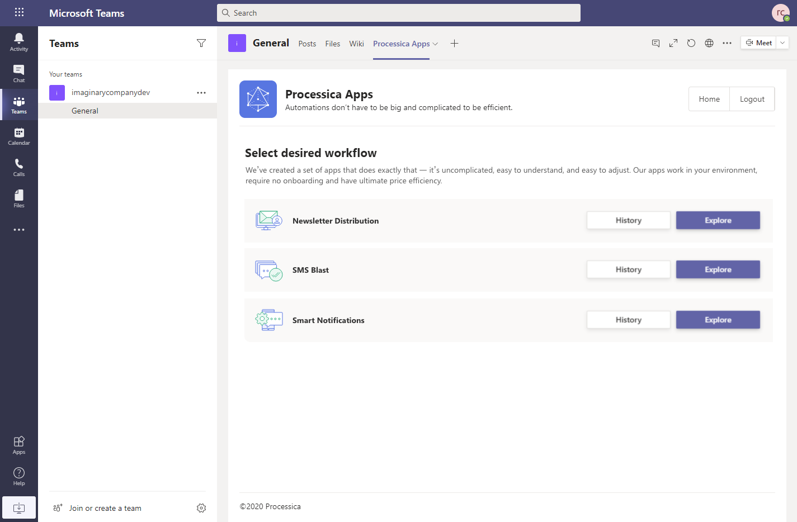
Task: Click in the Search box
Action: tap(399, 13)
